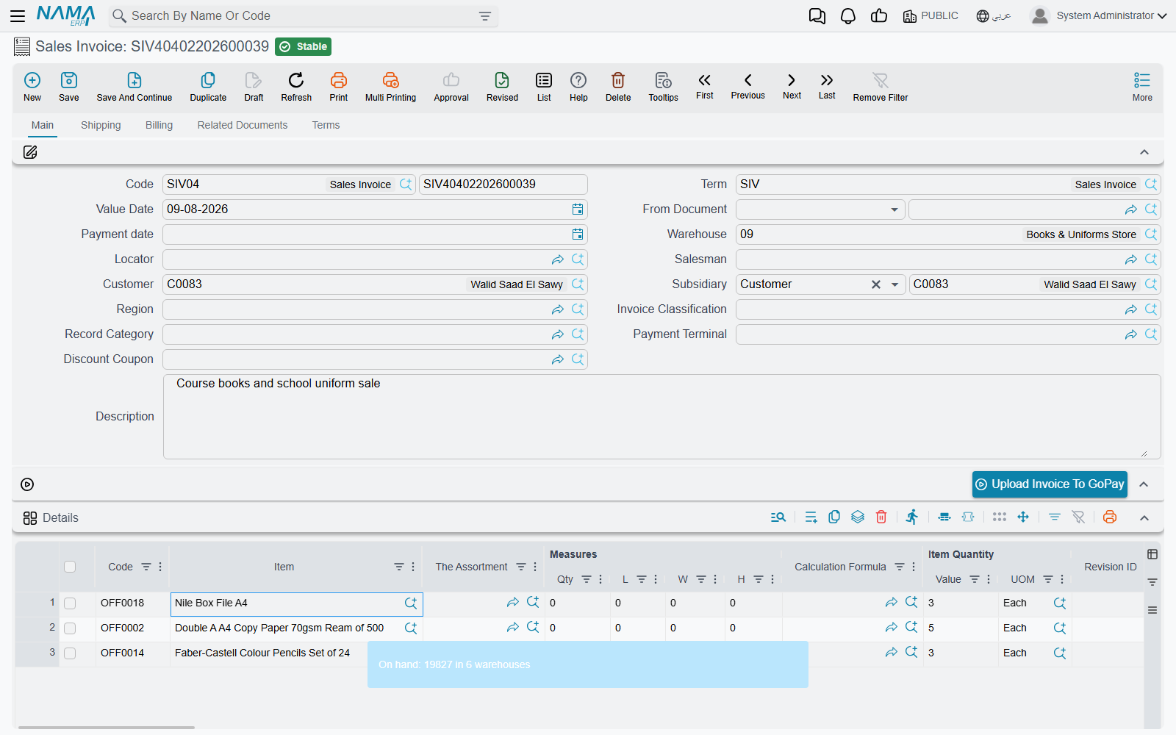Open the notifications bell
Viewport: 1176px width, 735px height.
pos(848,16)
